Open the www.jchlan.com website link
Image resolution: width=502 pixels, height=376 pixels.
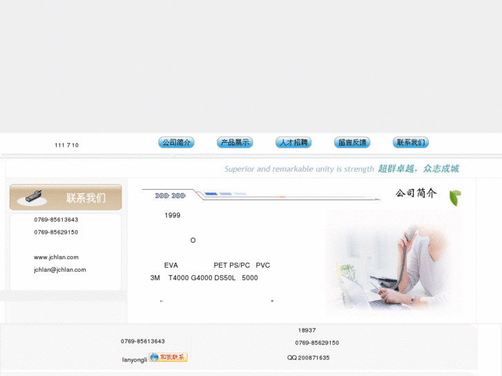56,257
